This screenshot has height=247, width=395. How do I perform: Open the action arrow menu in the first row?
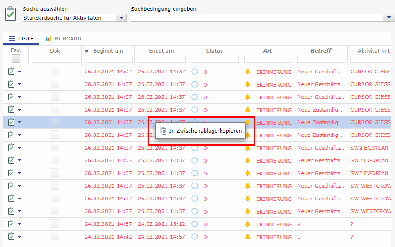20,72
